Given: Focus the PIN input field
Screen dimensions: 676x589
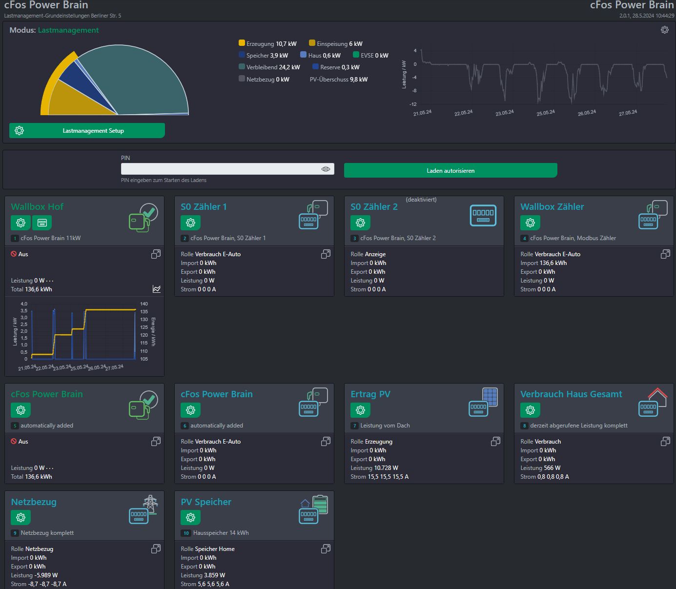Looking at the screenshot, I should click(227, 169).
